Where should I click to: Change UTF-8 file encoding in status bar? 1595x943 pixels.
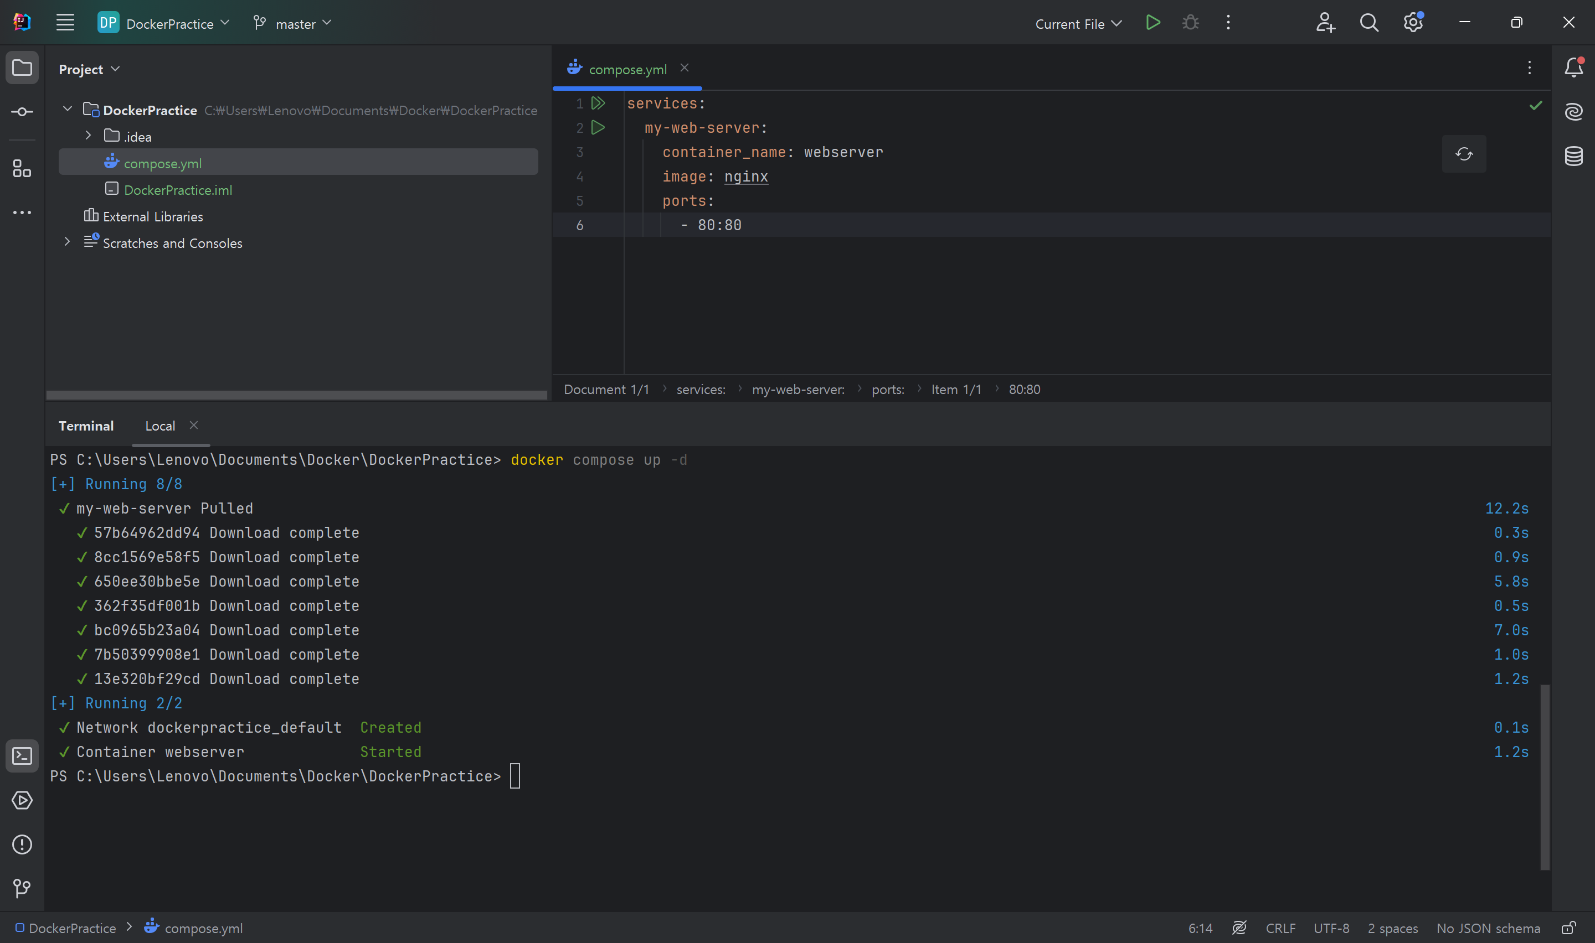click(x=1331, y=929)
